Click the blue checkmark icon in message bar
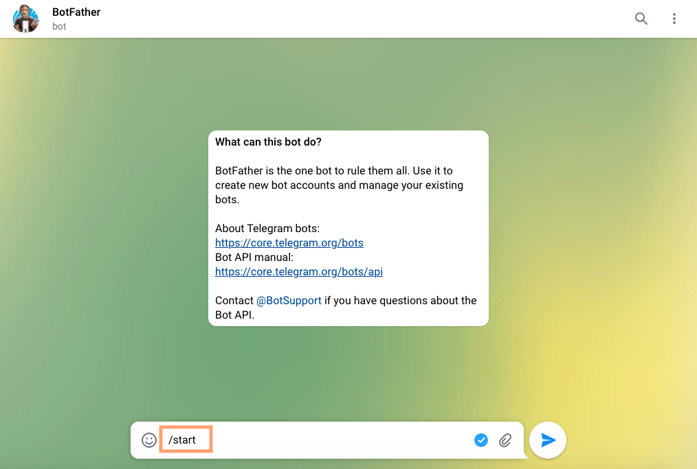The width and height of the screenshot is (697, 469). coord(481,440)
